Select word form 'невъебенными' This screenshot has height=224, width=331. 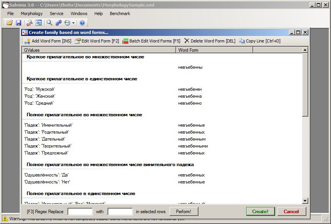[193, 146]
